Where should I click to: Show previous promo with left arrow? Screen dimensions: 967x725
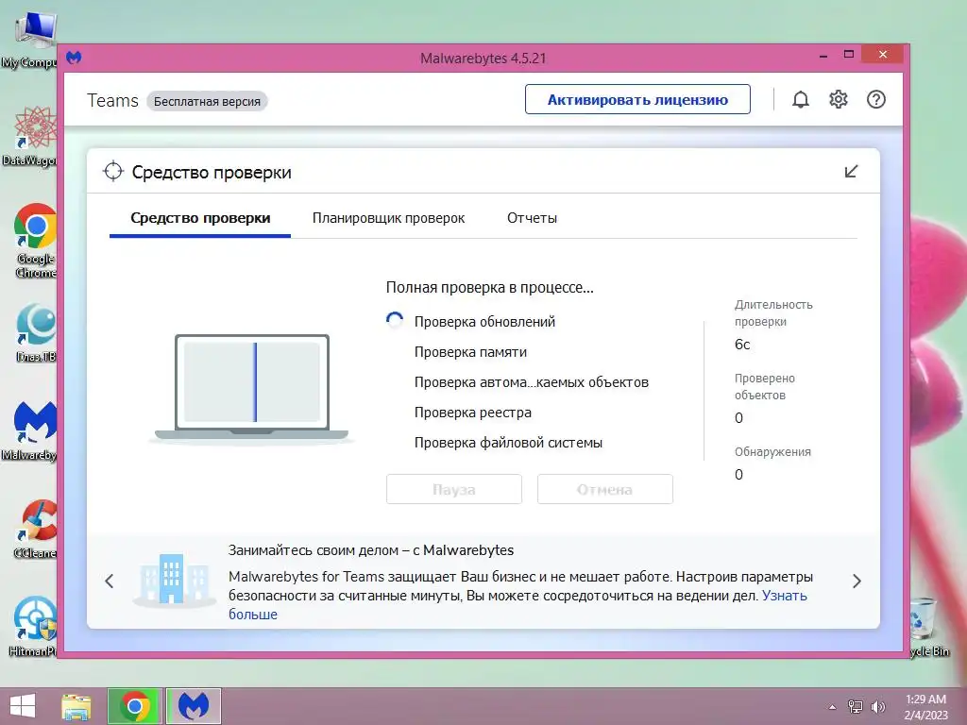(x=110, y=581)
